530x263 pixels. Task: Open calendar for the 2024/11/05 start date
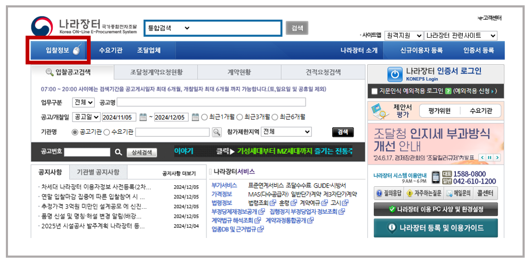(x=143, y=117)
